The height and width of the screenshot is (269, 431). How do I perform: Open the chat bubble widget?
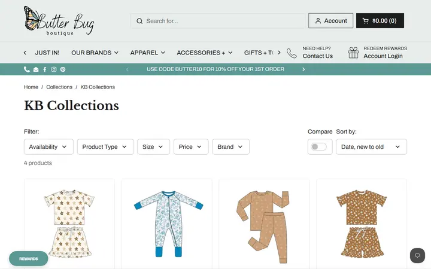tap(417, 256)
